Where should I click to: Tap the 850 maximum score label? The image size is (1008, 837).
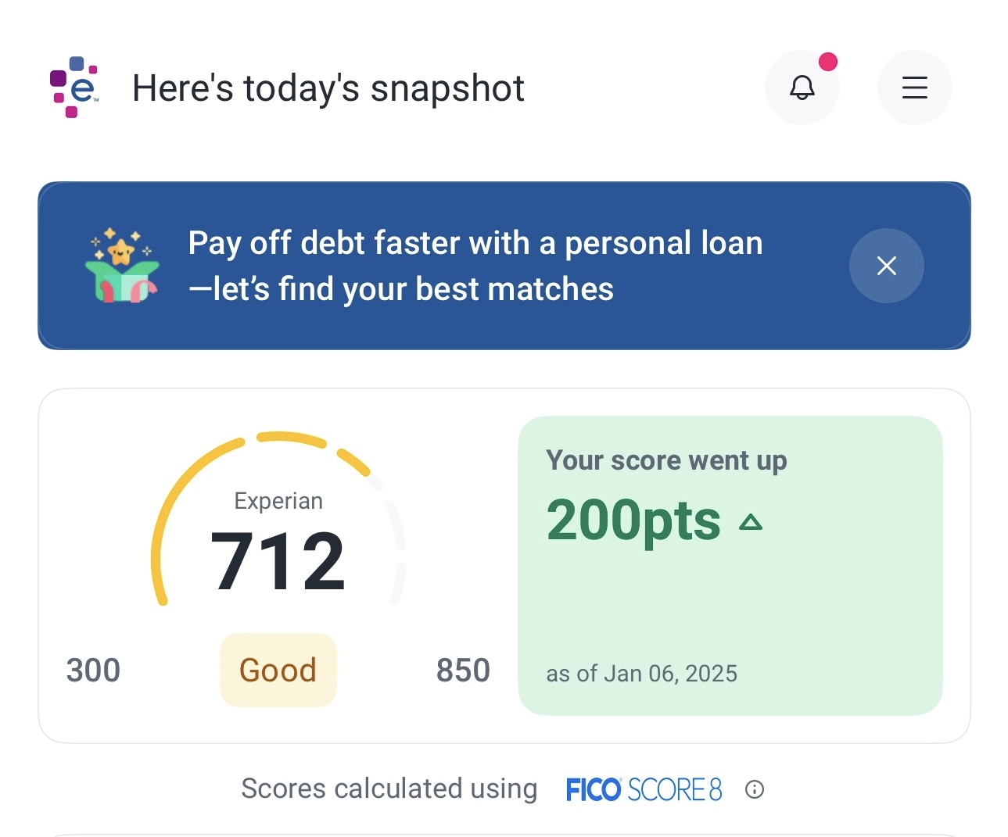463,671
